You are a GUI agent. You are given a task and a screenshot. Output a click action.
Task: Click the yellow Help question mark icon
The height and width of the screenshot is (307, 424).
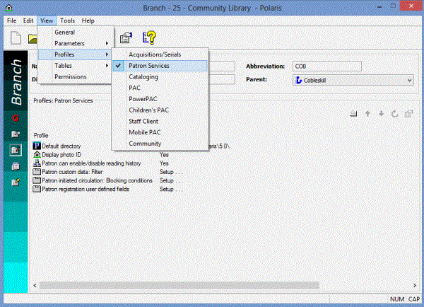(x=149, y=39)
